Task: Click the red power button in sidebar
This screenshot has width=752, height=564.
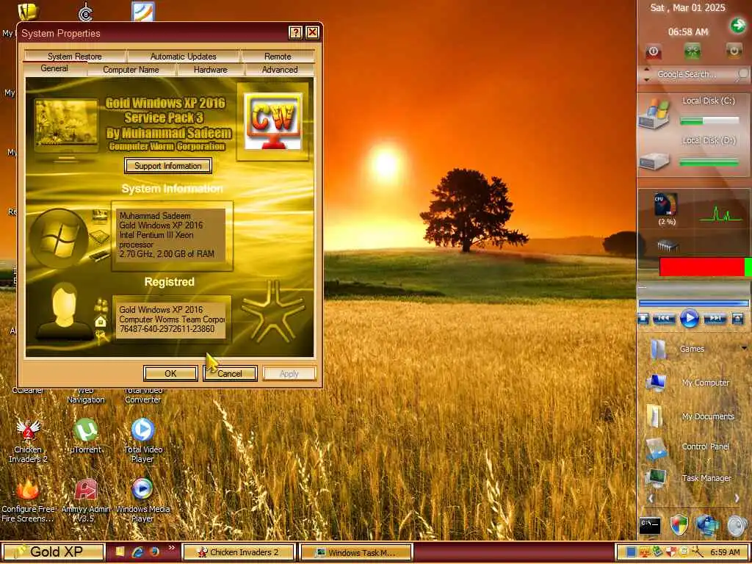Action: click(653, 51)
